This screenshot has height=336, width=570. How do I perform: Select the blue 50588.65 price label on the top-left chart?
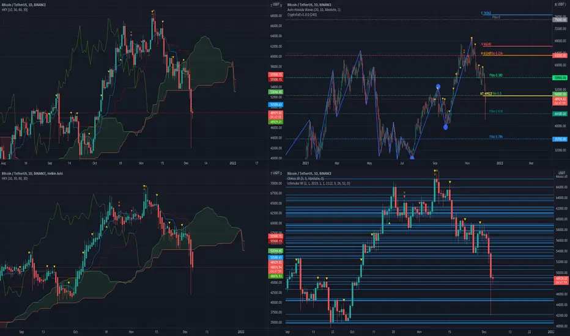[x=276, y=104]
